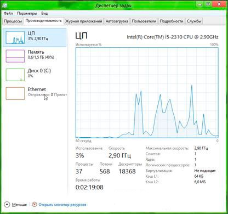228x214 pixels.
Task: Click the 18368 Дескрипторы value
Action: (127, 171)
